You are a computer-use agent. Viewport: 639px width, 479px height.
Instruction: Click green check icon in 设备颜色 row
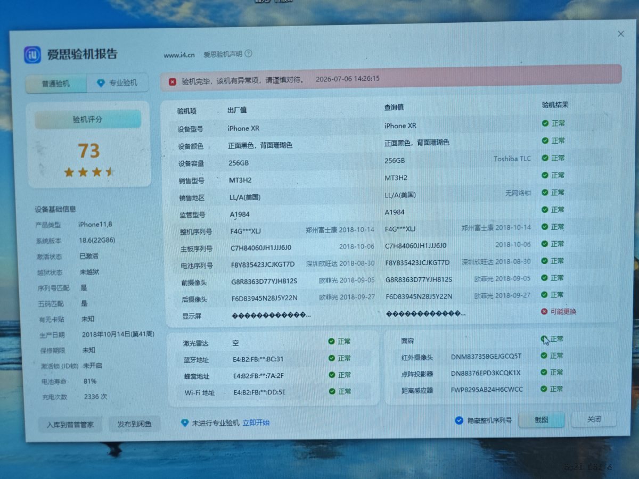click(x=545, y=141)
